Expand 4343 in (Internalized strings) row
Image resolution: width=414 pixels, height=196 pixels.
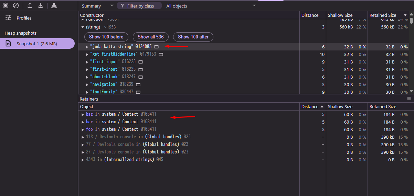coord(83,160)
